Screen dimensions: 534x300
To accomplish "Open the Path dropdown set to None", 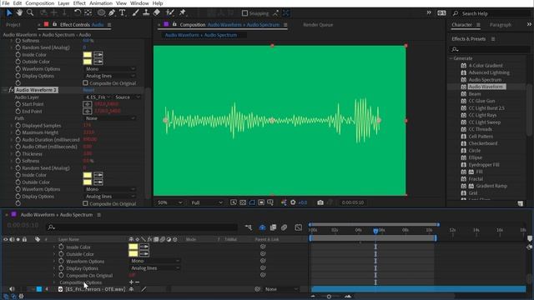I will [x=109, y=118].
